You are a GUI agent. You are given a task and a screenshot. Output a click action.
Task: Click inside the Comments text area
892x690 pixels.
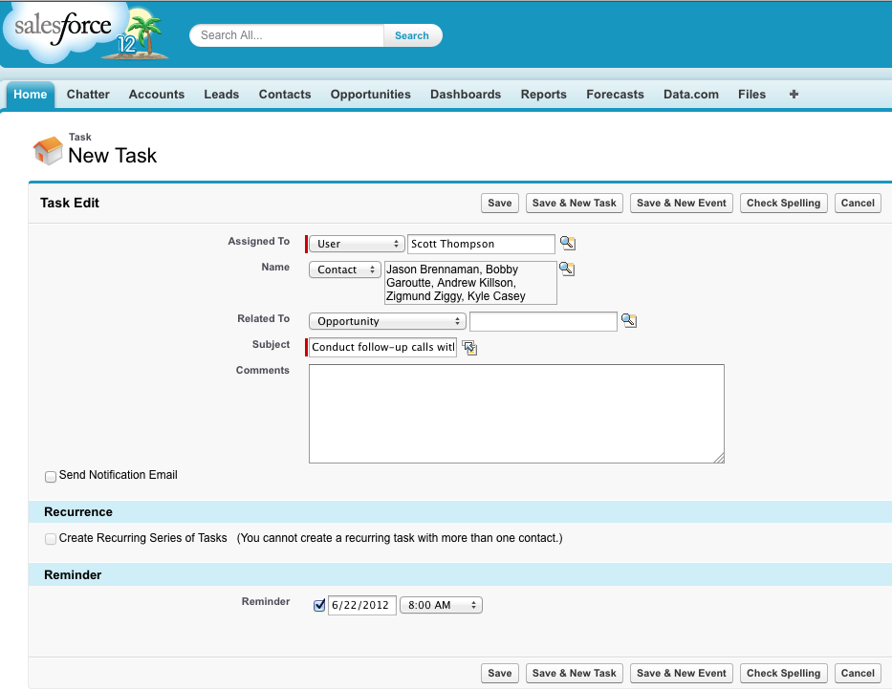516,413
